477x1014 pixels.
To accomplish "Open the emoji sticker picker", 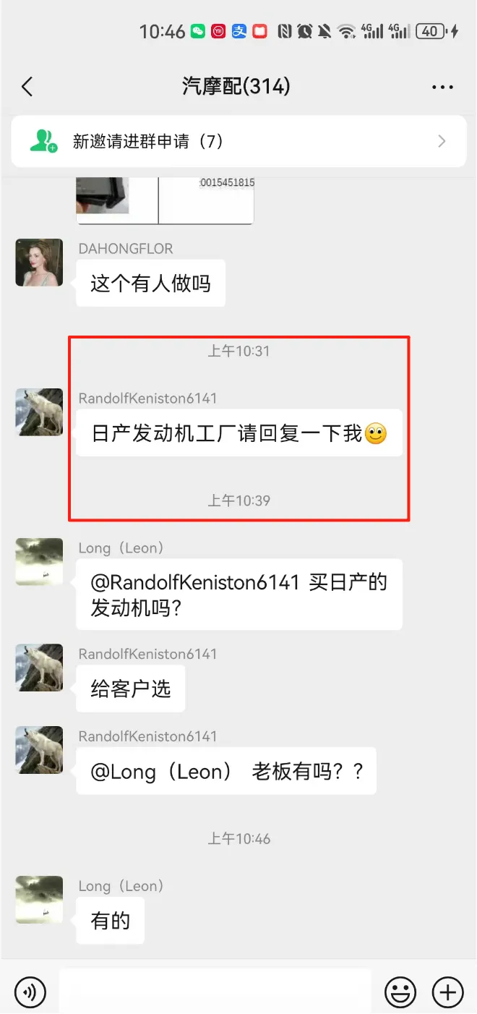I will (x=400, y=992).
